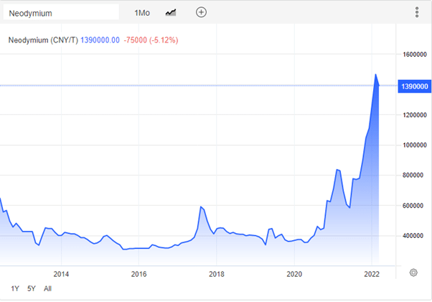Click the Neodymium (CNY/T) legend label
This screenshot has height=302, width=432.
click(43, 40)
